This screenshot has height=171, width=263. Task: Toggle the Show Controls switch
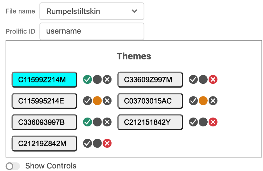coord(13,166)
